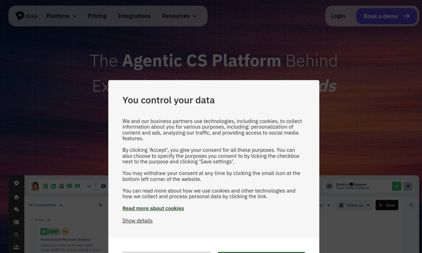
Task: Click Show details in the cookie dialog
Action: click(137, 220)
